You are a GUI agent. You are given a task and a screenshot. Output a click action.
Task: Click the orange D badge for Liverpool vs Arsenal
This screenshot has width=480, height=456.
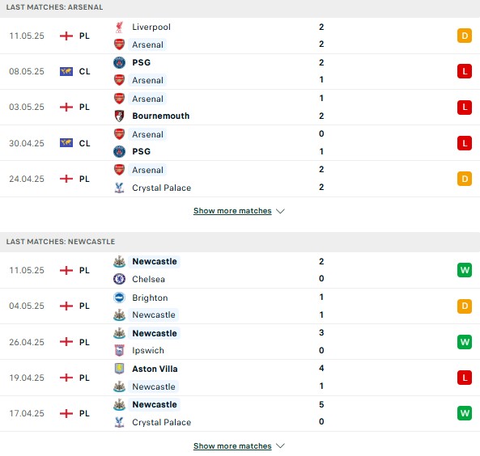[x=465, y=36]
